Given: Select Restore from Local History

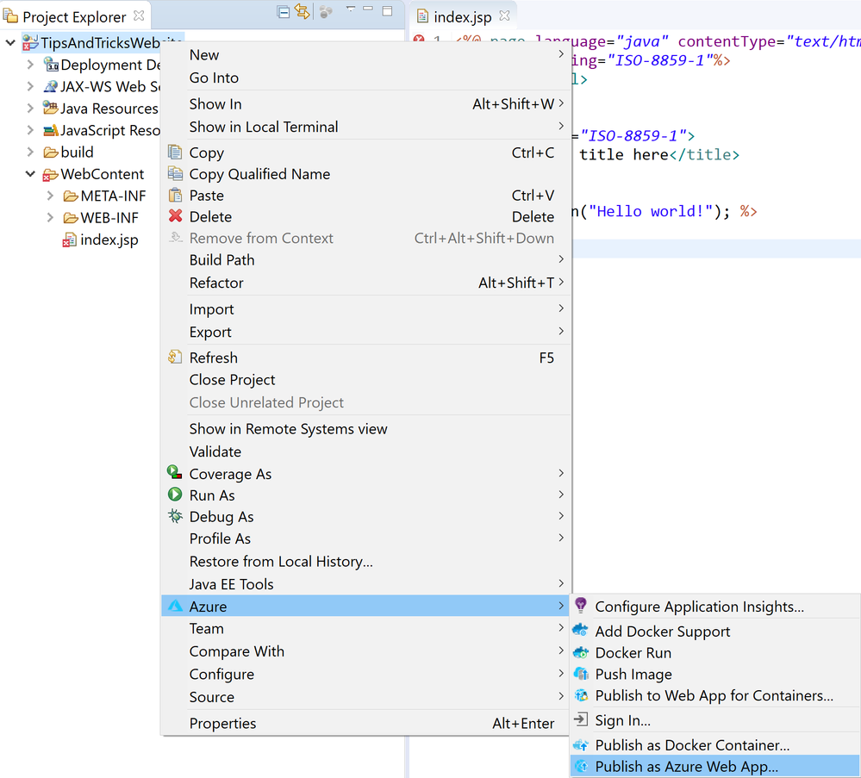Looking at the screenshot, I should pos(365,562).
